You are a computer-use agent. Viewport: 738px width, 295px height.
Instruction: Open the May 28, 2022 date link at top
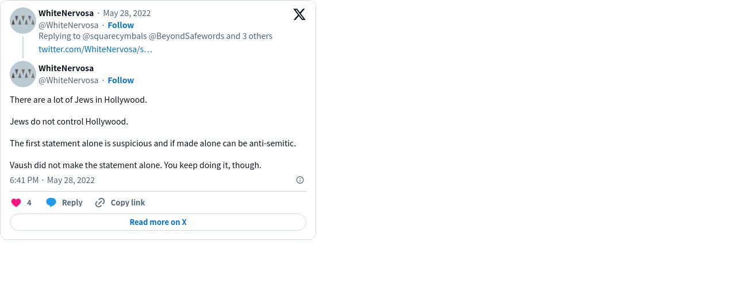(127, 13)
